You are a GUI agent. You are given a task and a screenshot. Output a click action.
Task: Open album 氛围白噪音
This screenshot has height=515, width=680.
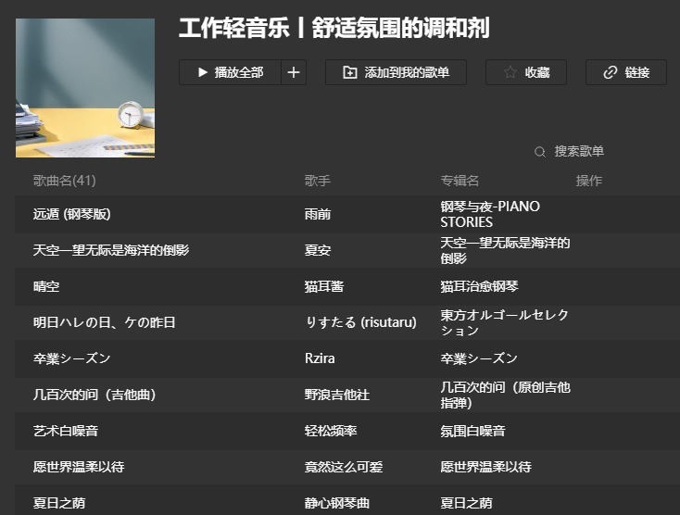[x=472, y=431]
